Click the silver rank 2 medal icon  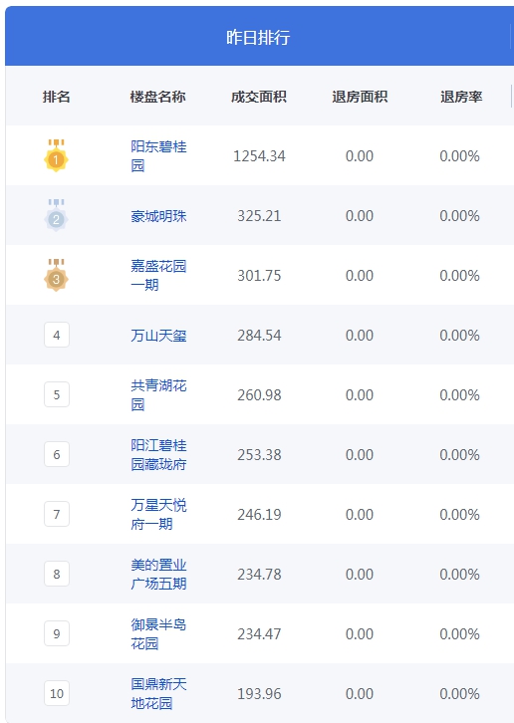click(x=57, y=215)
